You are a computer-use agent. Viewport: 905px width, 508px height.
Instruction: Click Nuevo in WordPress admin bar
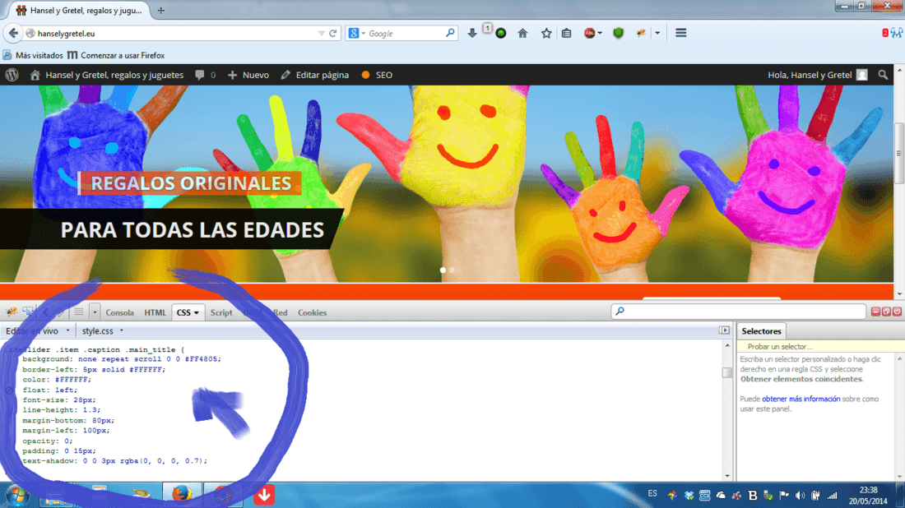point(248,75)
